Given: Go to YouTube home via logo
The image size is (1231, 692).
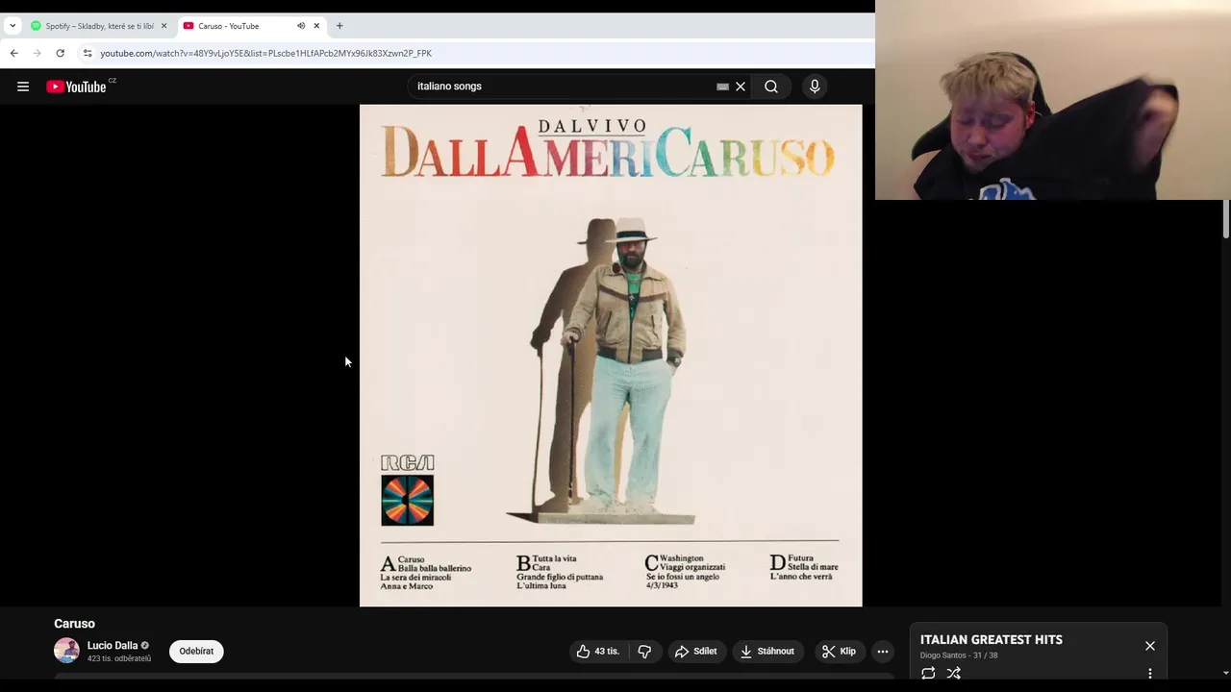Looking at the screenshot, I should tap(76, 86).
